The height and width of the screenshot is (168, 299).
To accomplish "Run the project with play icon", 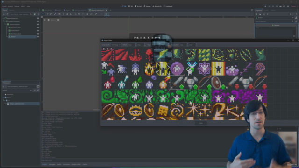I will click(265, 6).
